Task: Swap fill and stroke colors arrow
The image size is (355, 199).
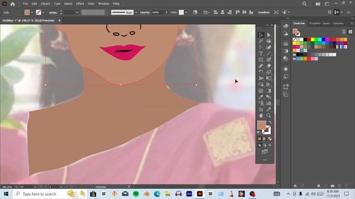Action: click(x=270, y=122)
